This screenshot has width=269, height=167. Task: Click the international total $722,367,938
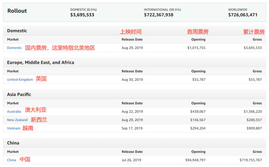(158, 15)
